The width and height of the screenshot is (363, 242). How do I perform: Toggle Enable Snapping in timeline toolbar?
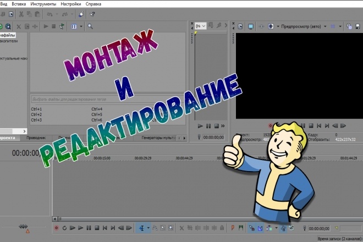coord(252,228)
